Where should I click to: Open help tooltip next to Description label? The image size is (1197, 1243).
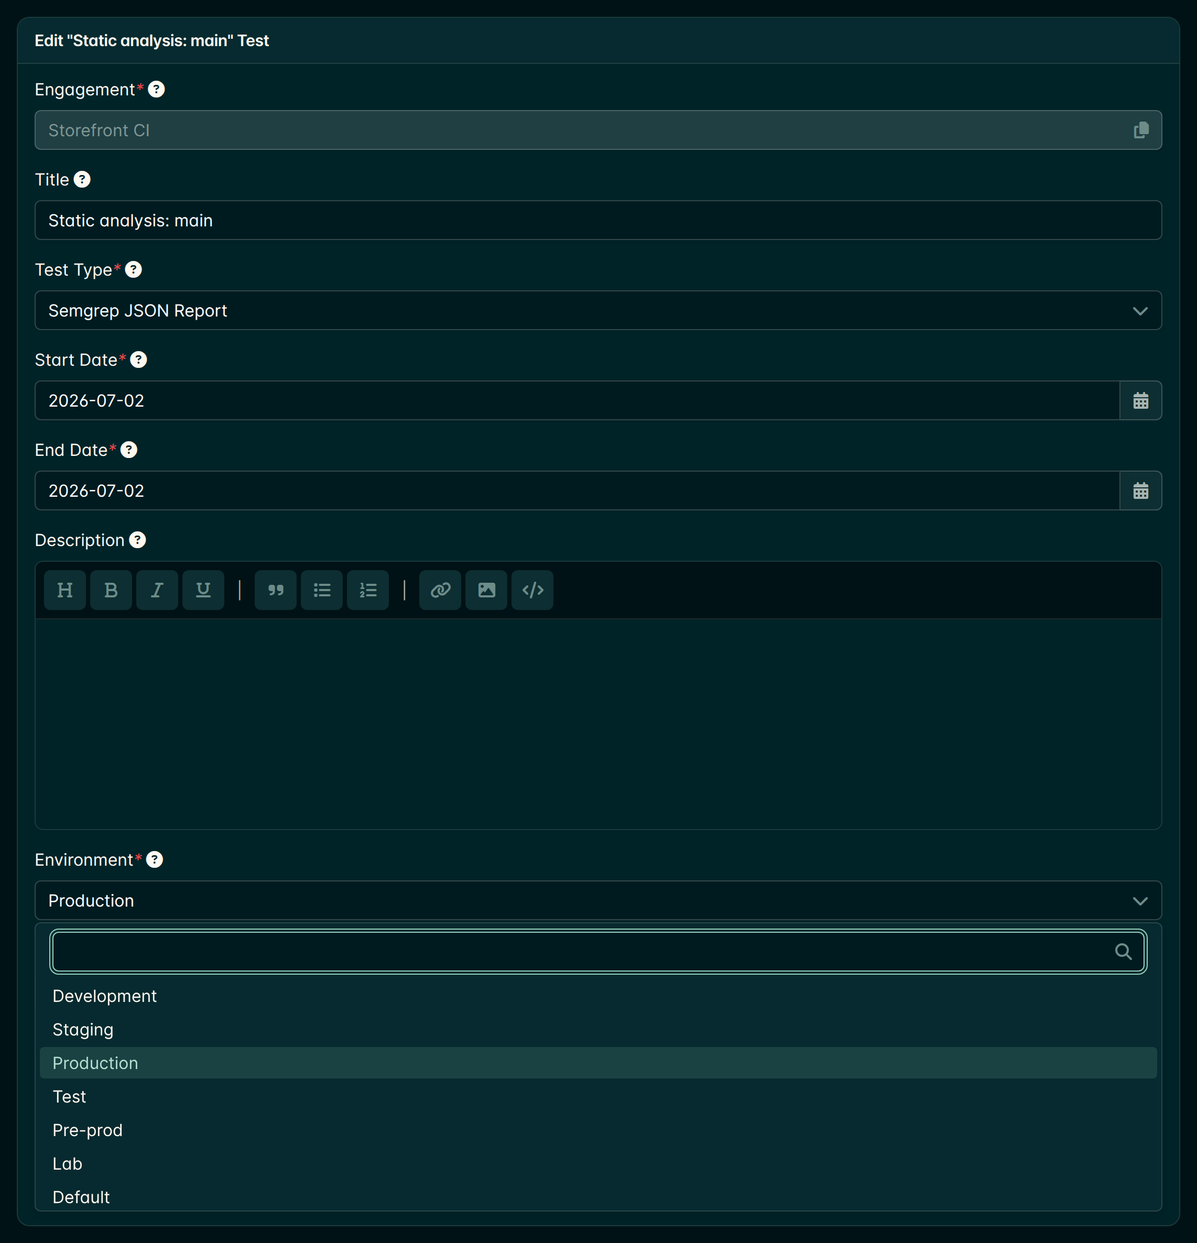(x=137, y=540)
